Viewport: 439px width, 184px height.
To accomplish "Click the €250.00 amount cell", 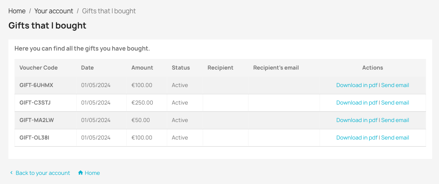I will (142, 103).
